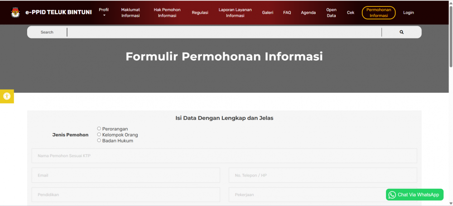
Task: Click the magnifier search icon
Action: [401, 32]
